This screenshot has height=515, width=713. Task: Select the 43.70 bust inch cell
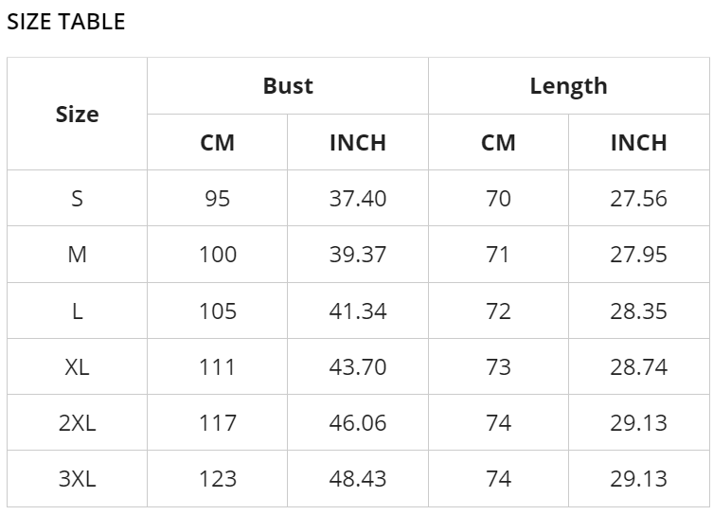[x=358, y=366]
